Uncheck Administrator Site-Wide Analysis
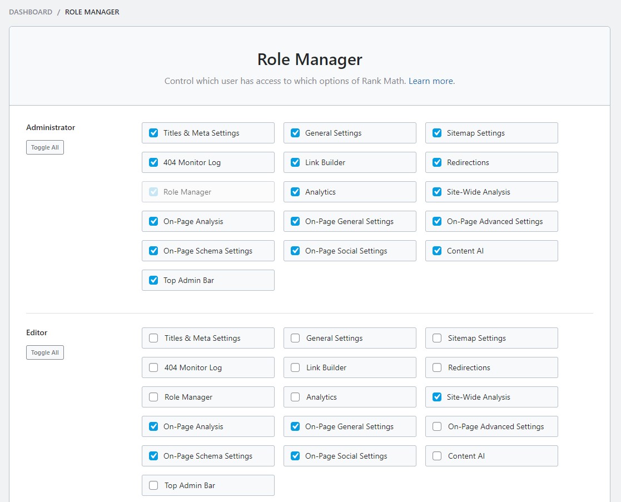Viewport: 621px width, 502px height. click(x=437, y=192)
